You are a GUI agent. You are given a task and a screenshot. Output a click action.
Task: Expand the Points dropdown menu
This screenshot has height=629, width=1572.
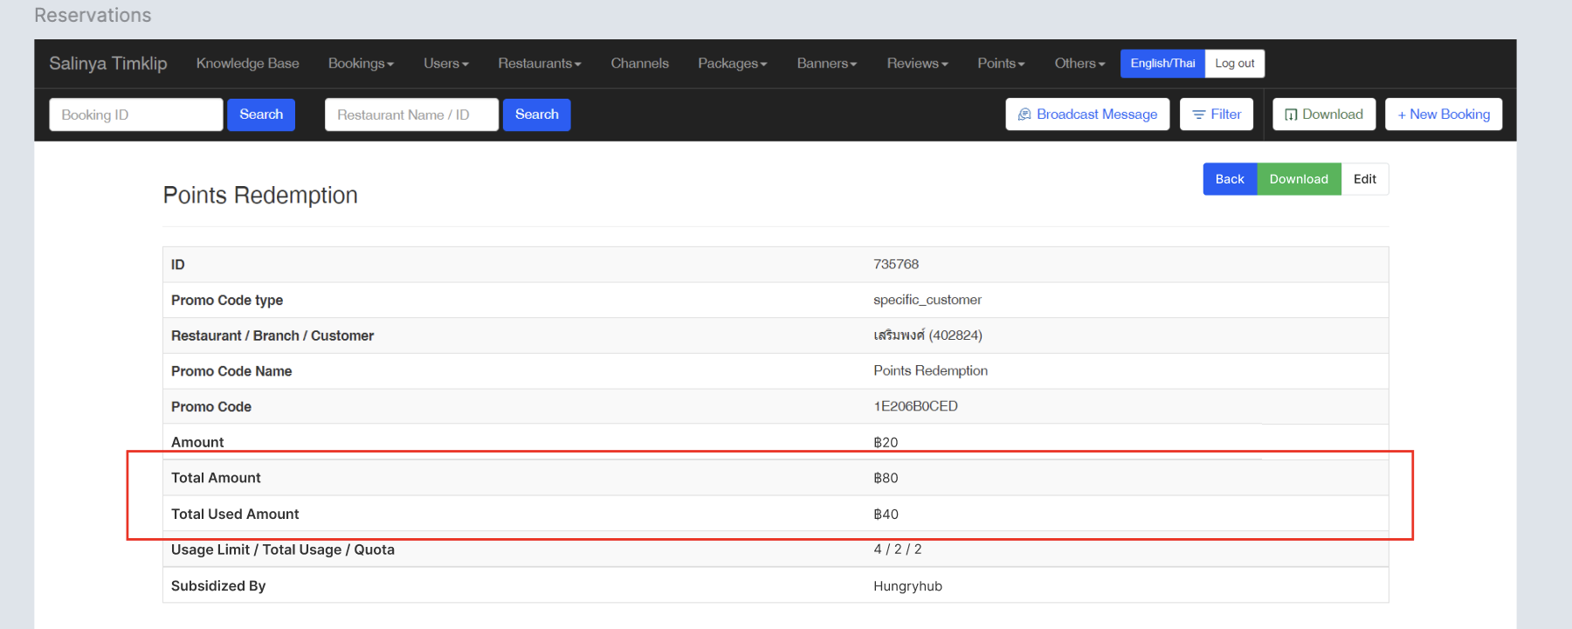[x=1001, y=64]
